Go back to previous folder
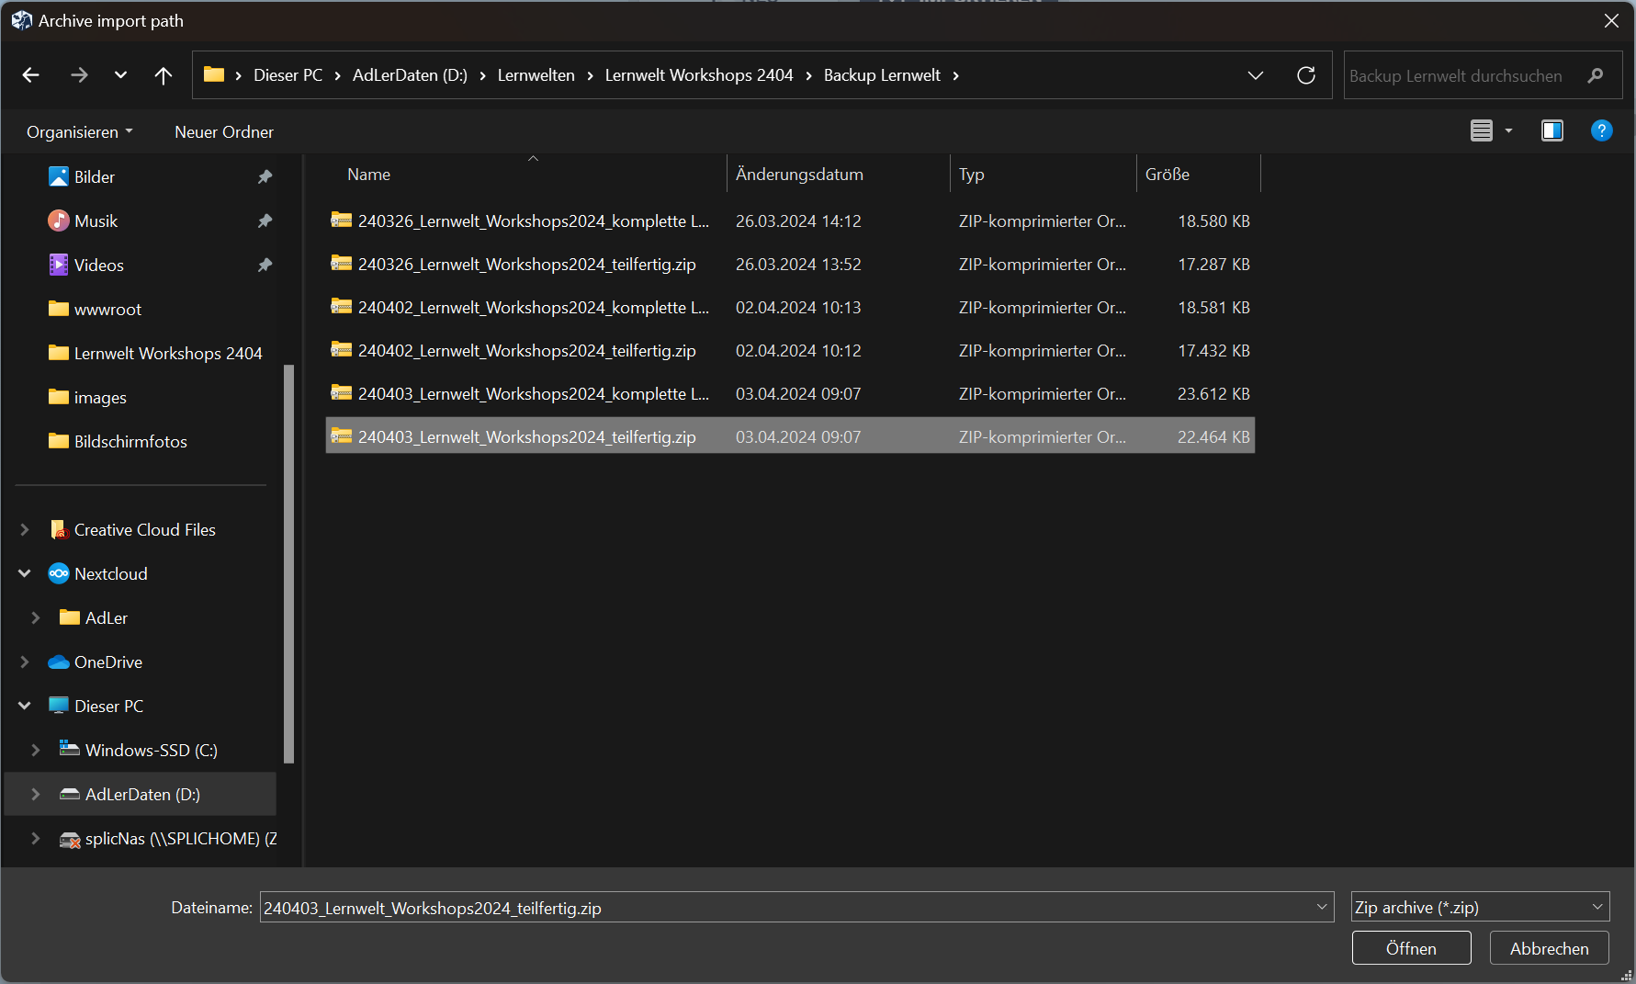Screen dimensions: 1636x984 pyautogui.click(x=31, y=75)
